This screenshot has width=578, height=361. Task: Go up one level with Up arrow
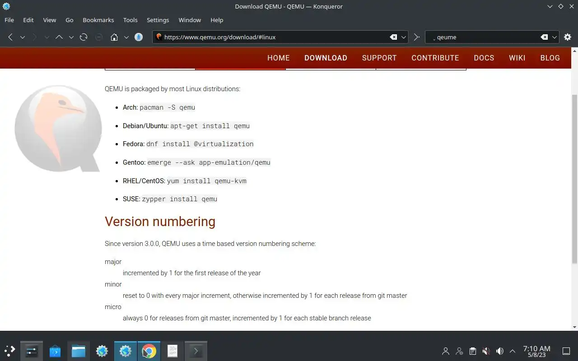[59, 37]
